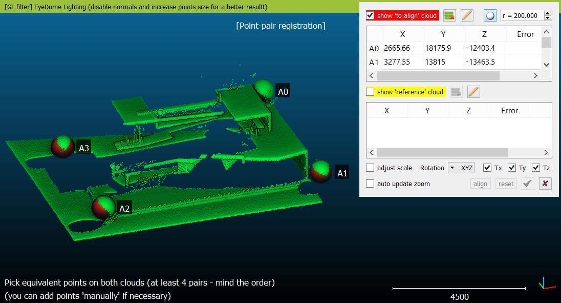The height and width of the screenshot is (303, 561).
Task: Click the A0 sphere marker in the 3D view
Action: coord(264,89)
